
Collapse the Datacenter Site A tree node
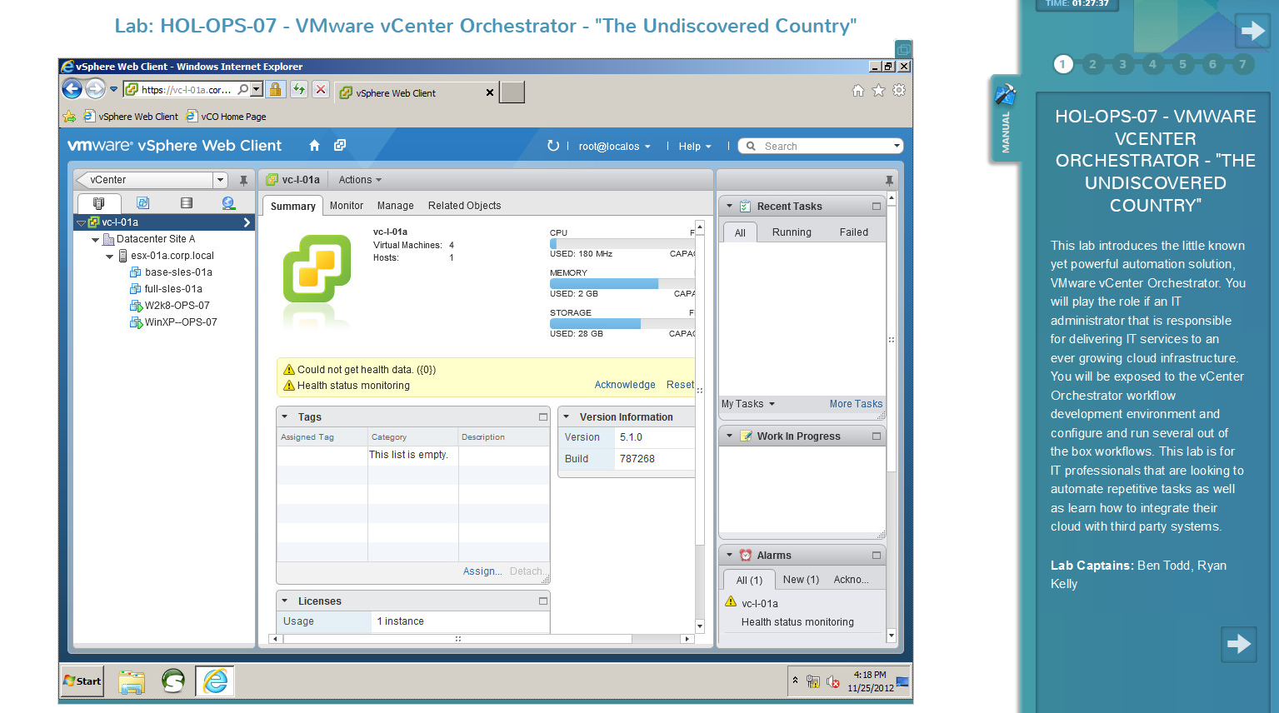tap(94, 239)
